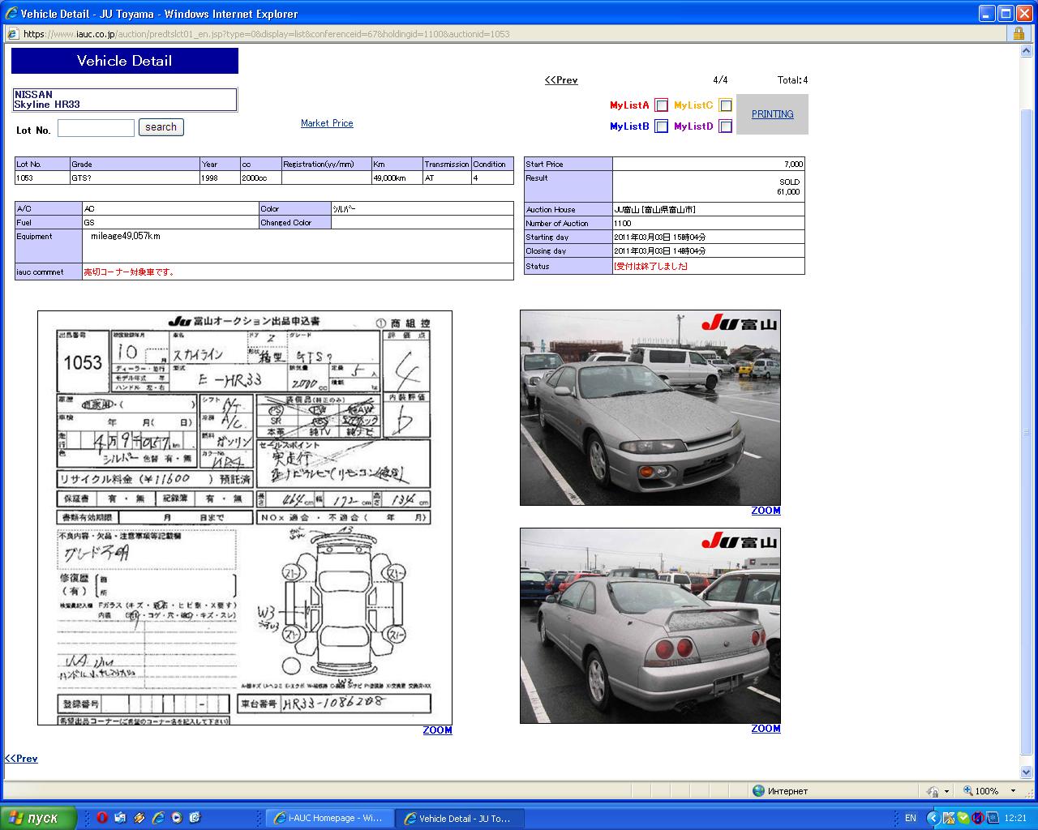This screenshot has width=1038, height=830.
Task: Click the green checkmark tray icon
Action: [x=963, y=818]
